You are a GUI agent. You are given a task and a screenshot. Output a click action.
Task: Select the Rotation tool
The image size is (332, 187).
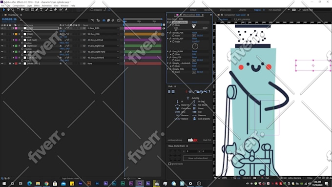(18, 10)
